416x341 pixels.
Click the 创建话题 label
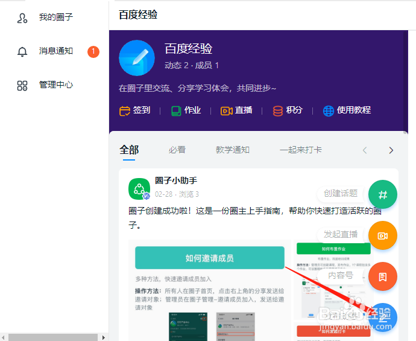click(341, 193)
